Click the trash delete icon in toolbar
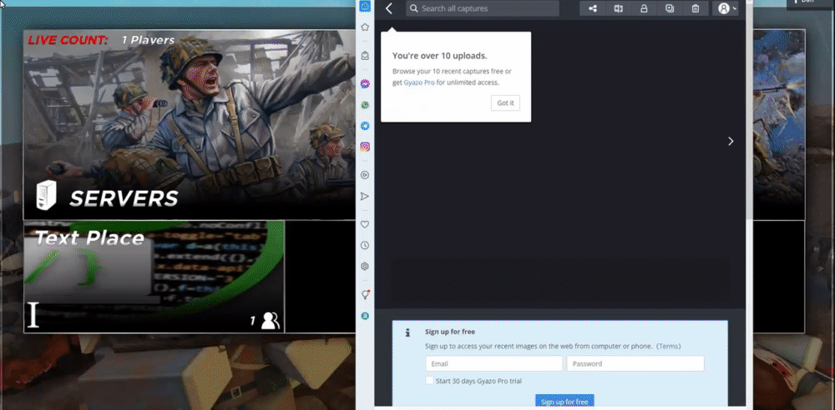Image resolution: width=835 pixels, height=410 pixels. pyautogui.click(x=696, y=8)
